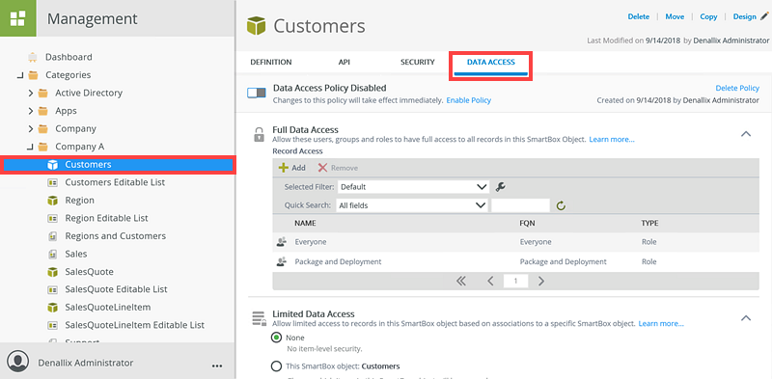Click the green refresh icon next to search

561,205
